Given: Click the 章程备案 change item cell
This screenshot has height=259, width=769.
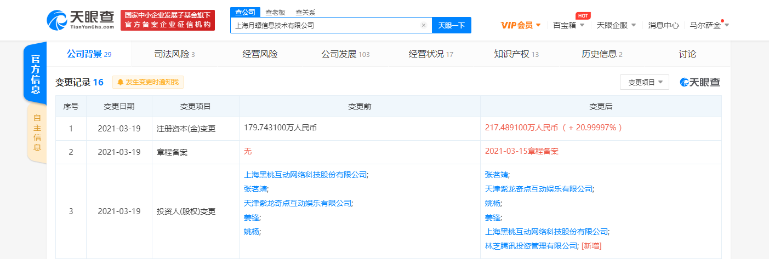Looking at the screenshot, I should tap(196, 152).
